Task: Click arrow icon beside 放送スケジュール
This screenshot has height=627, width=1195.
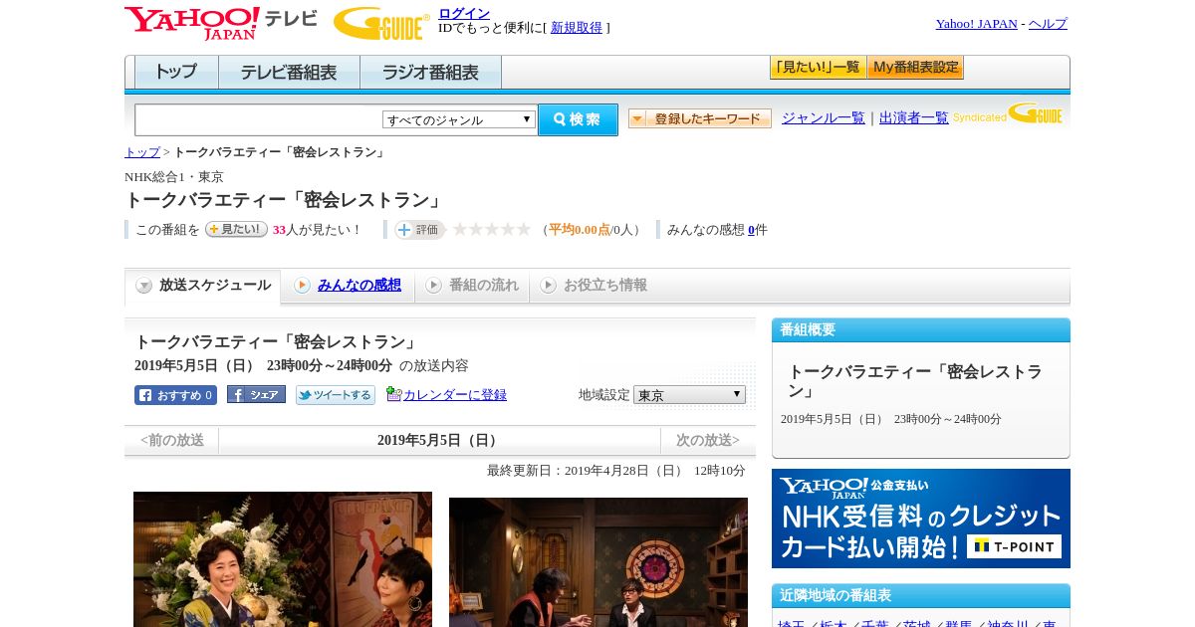Action: click(144, 286)
